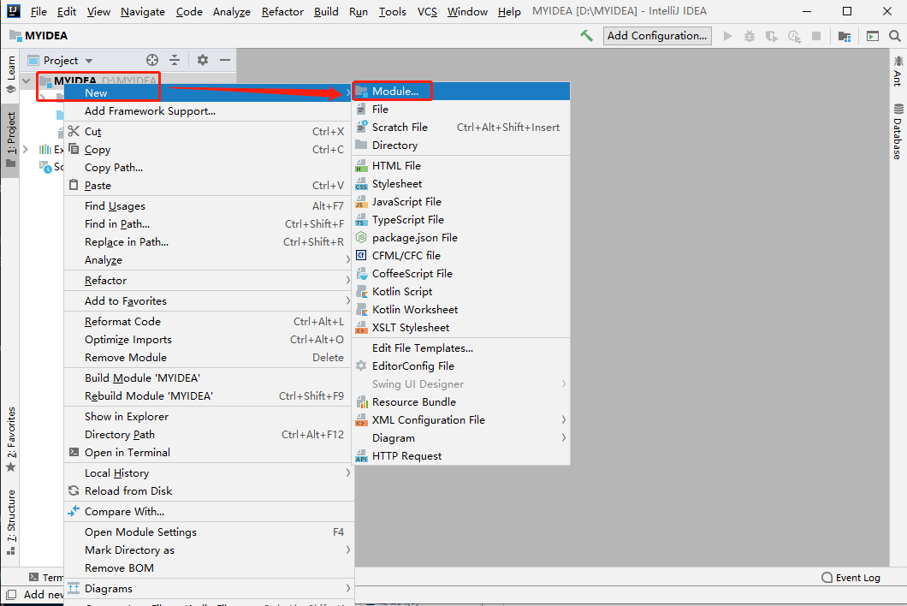Viewport: 907px width, 606px height.
Task: Create a new TypeScript File
Action: pos(461,219)
